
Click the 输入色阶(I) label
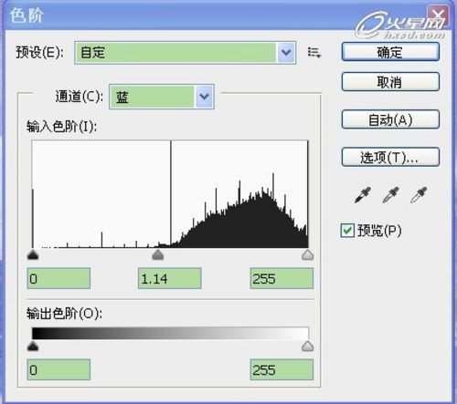click(62, 127)
